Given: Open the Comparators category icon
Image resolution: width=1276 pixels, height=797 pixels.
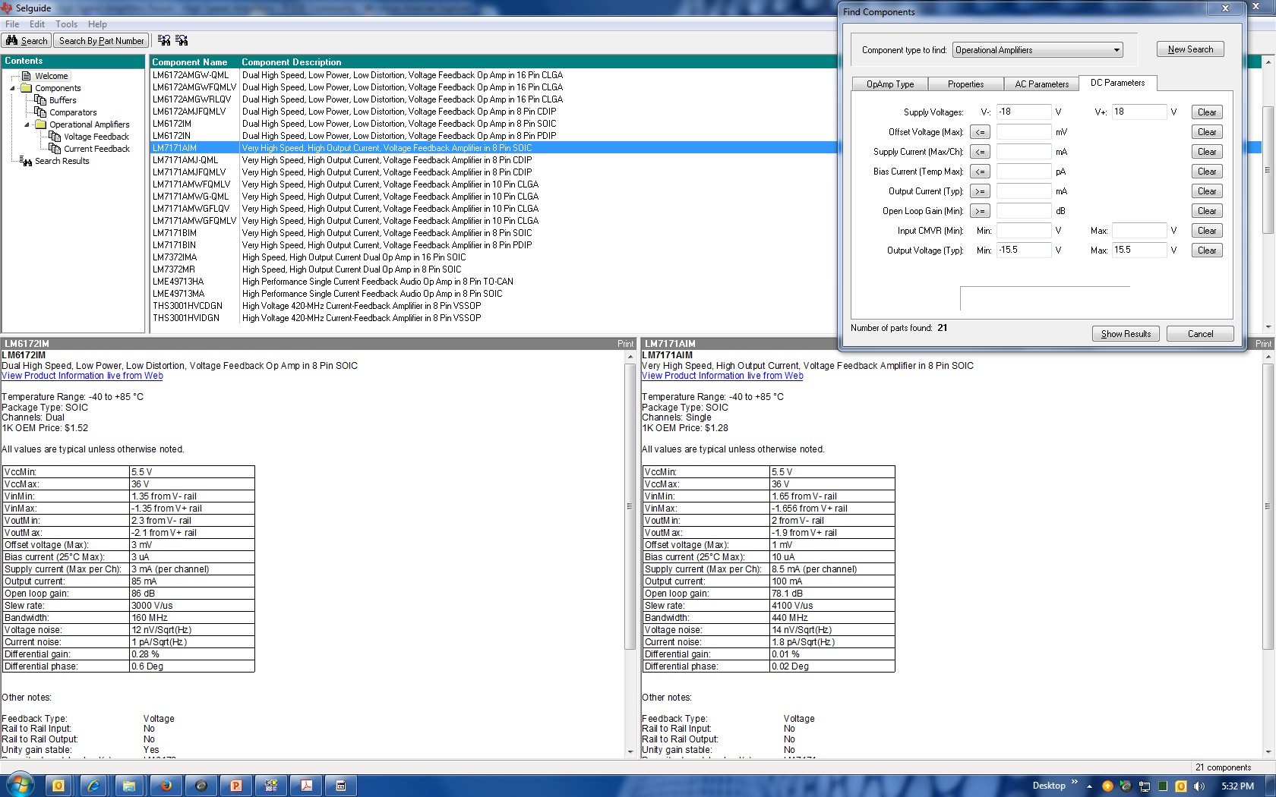Looking at the screenshot, I should point(40,112).
